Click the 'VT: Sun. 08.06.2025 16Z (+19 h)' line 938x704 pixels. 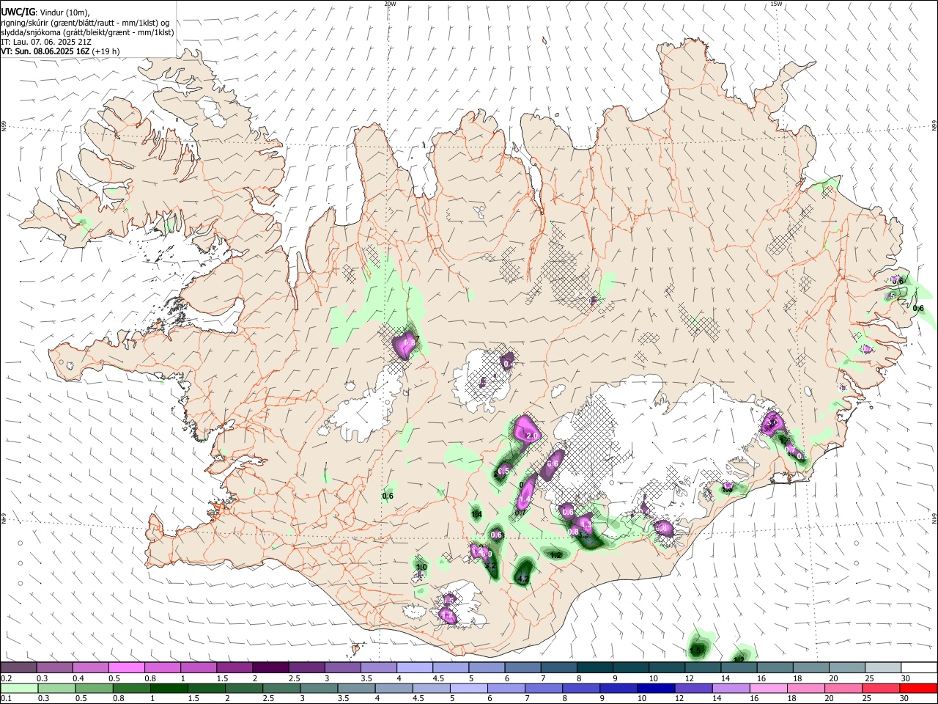click(60, 51)
